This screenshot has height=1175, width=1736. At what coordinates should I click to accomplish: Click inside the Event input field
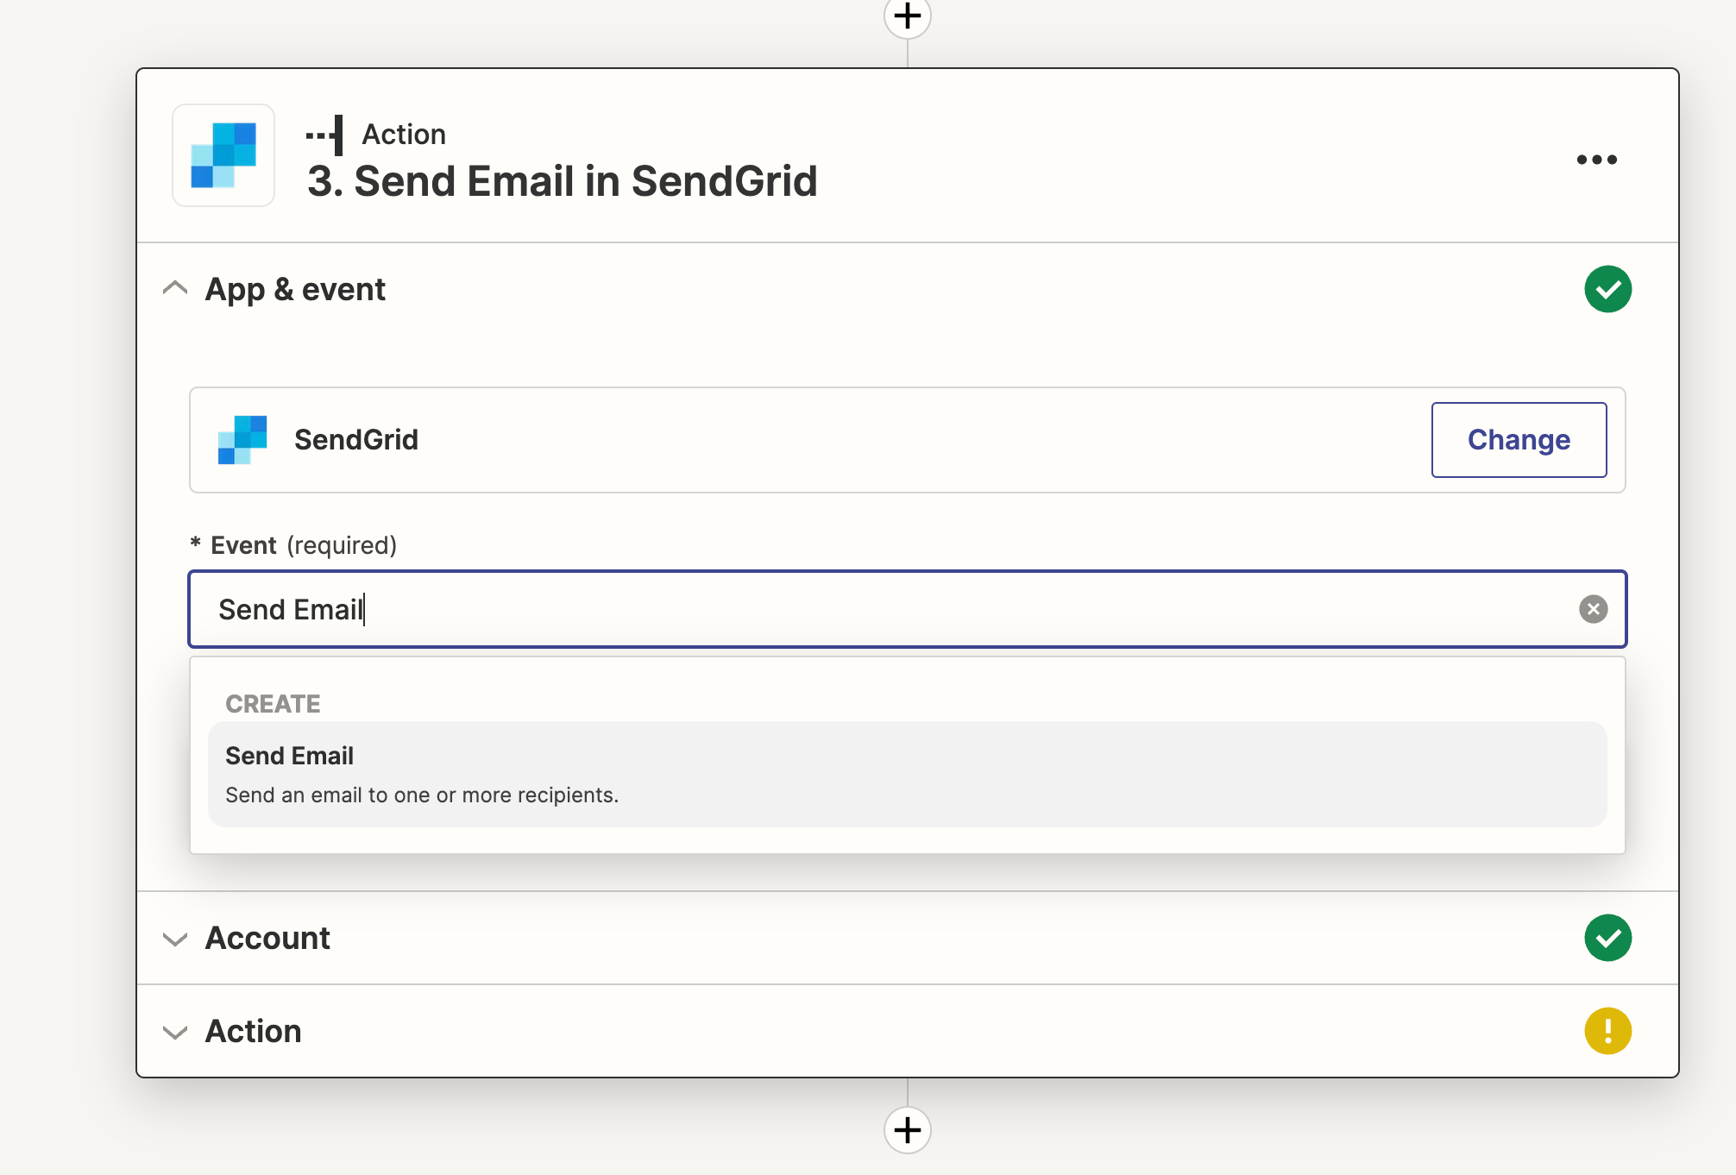[863, 609]
